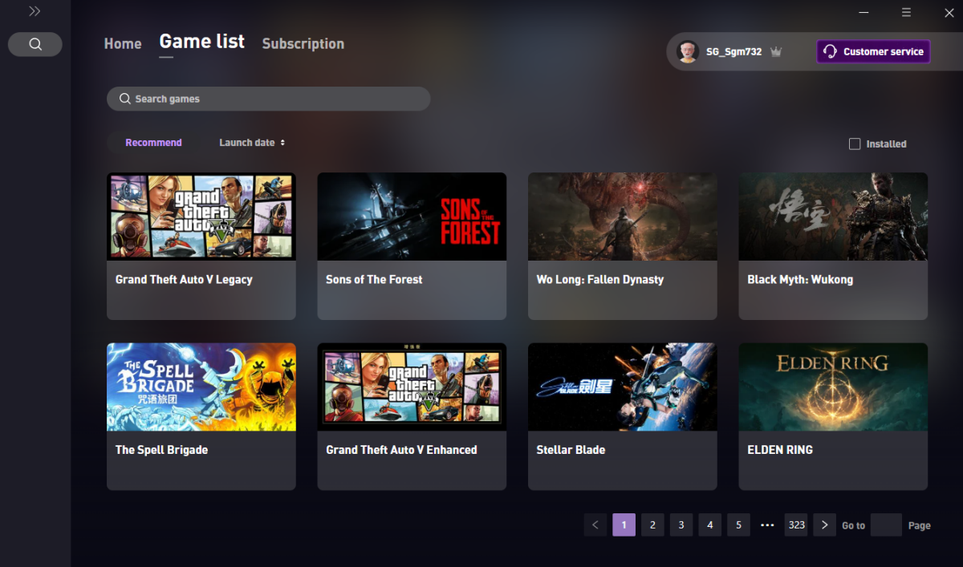Screen dimensions: 963x567
Task: Select the ELDEN RING game cover
Action: pos(833,387)
